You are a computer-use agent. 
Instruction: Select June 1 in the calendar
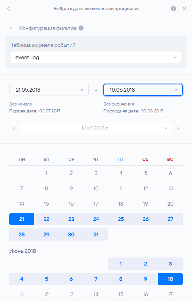121,264
